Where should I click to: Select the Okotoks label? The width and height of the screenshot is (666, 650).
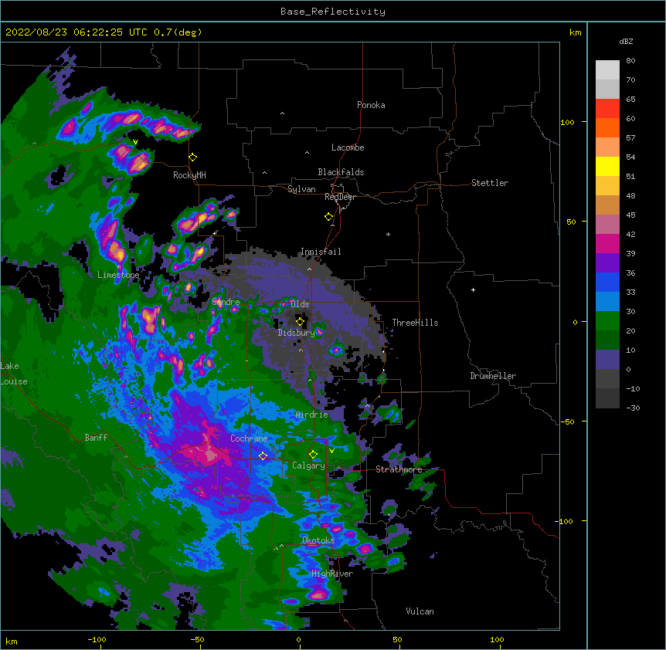318,540
